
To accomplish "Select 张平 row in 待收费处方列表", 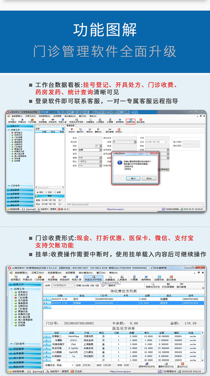I will tap(124, 299).
